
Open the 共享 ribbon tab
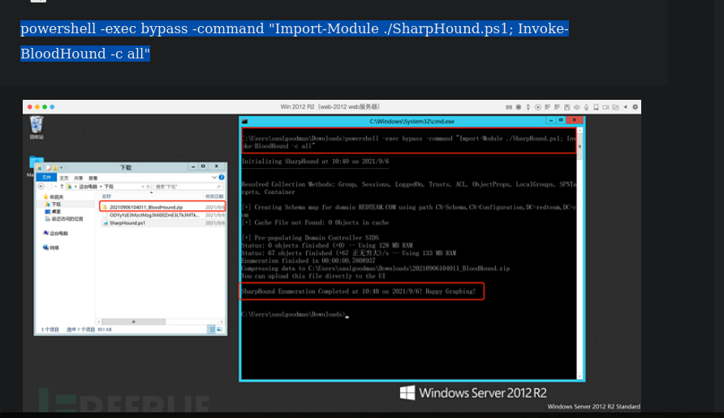[79, 178]
